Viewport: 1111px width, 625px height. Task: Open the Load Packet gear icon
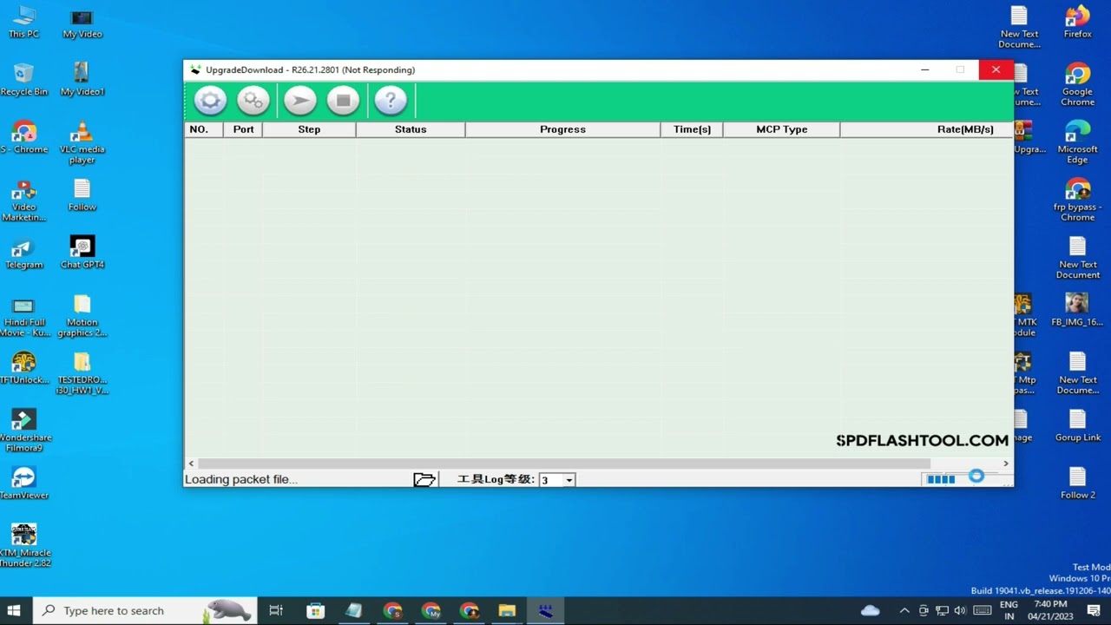click(210, 101)
